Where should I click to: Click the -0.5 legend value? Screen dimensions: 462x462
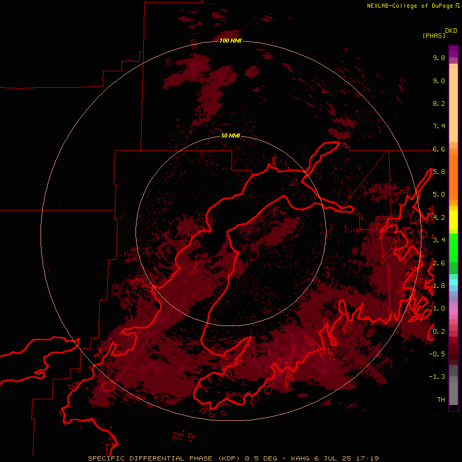click(x=437, y=354)
